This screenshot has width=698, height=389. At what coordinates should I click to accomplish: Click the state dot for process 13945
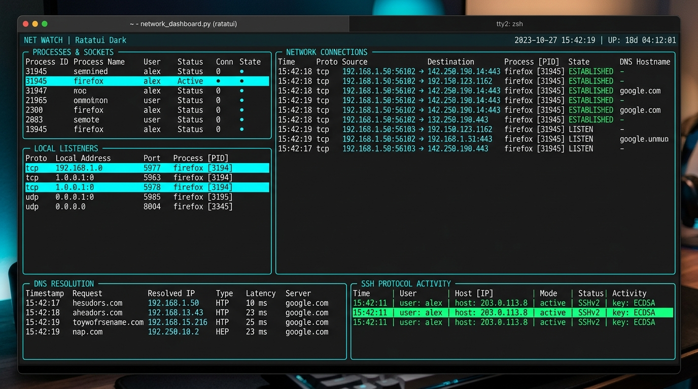(x=242, y=129)
